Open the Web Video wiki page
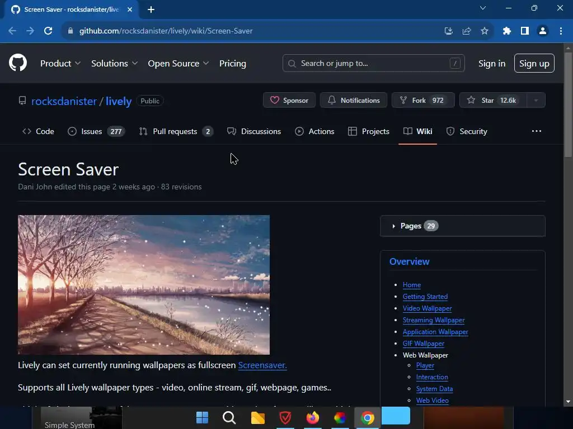The width and height of the screenshot is (573, 429). point(433,400)
